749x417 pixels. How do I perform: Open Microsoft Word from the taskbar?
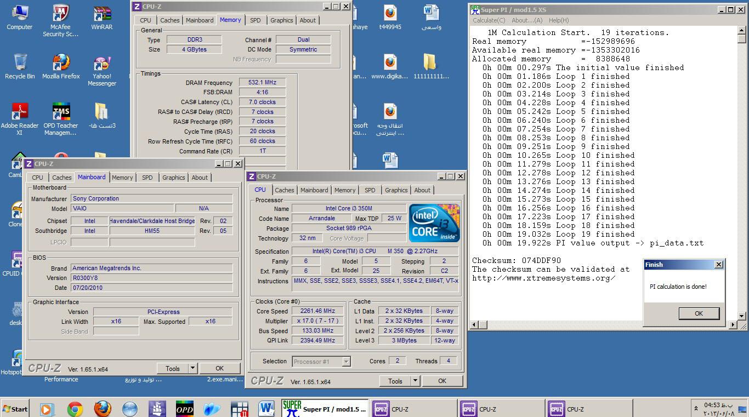point(266,409)
